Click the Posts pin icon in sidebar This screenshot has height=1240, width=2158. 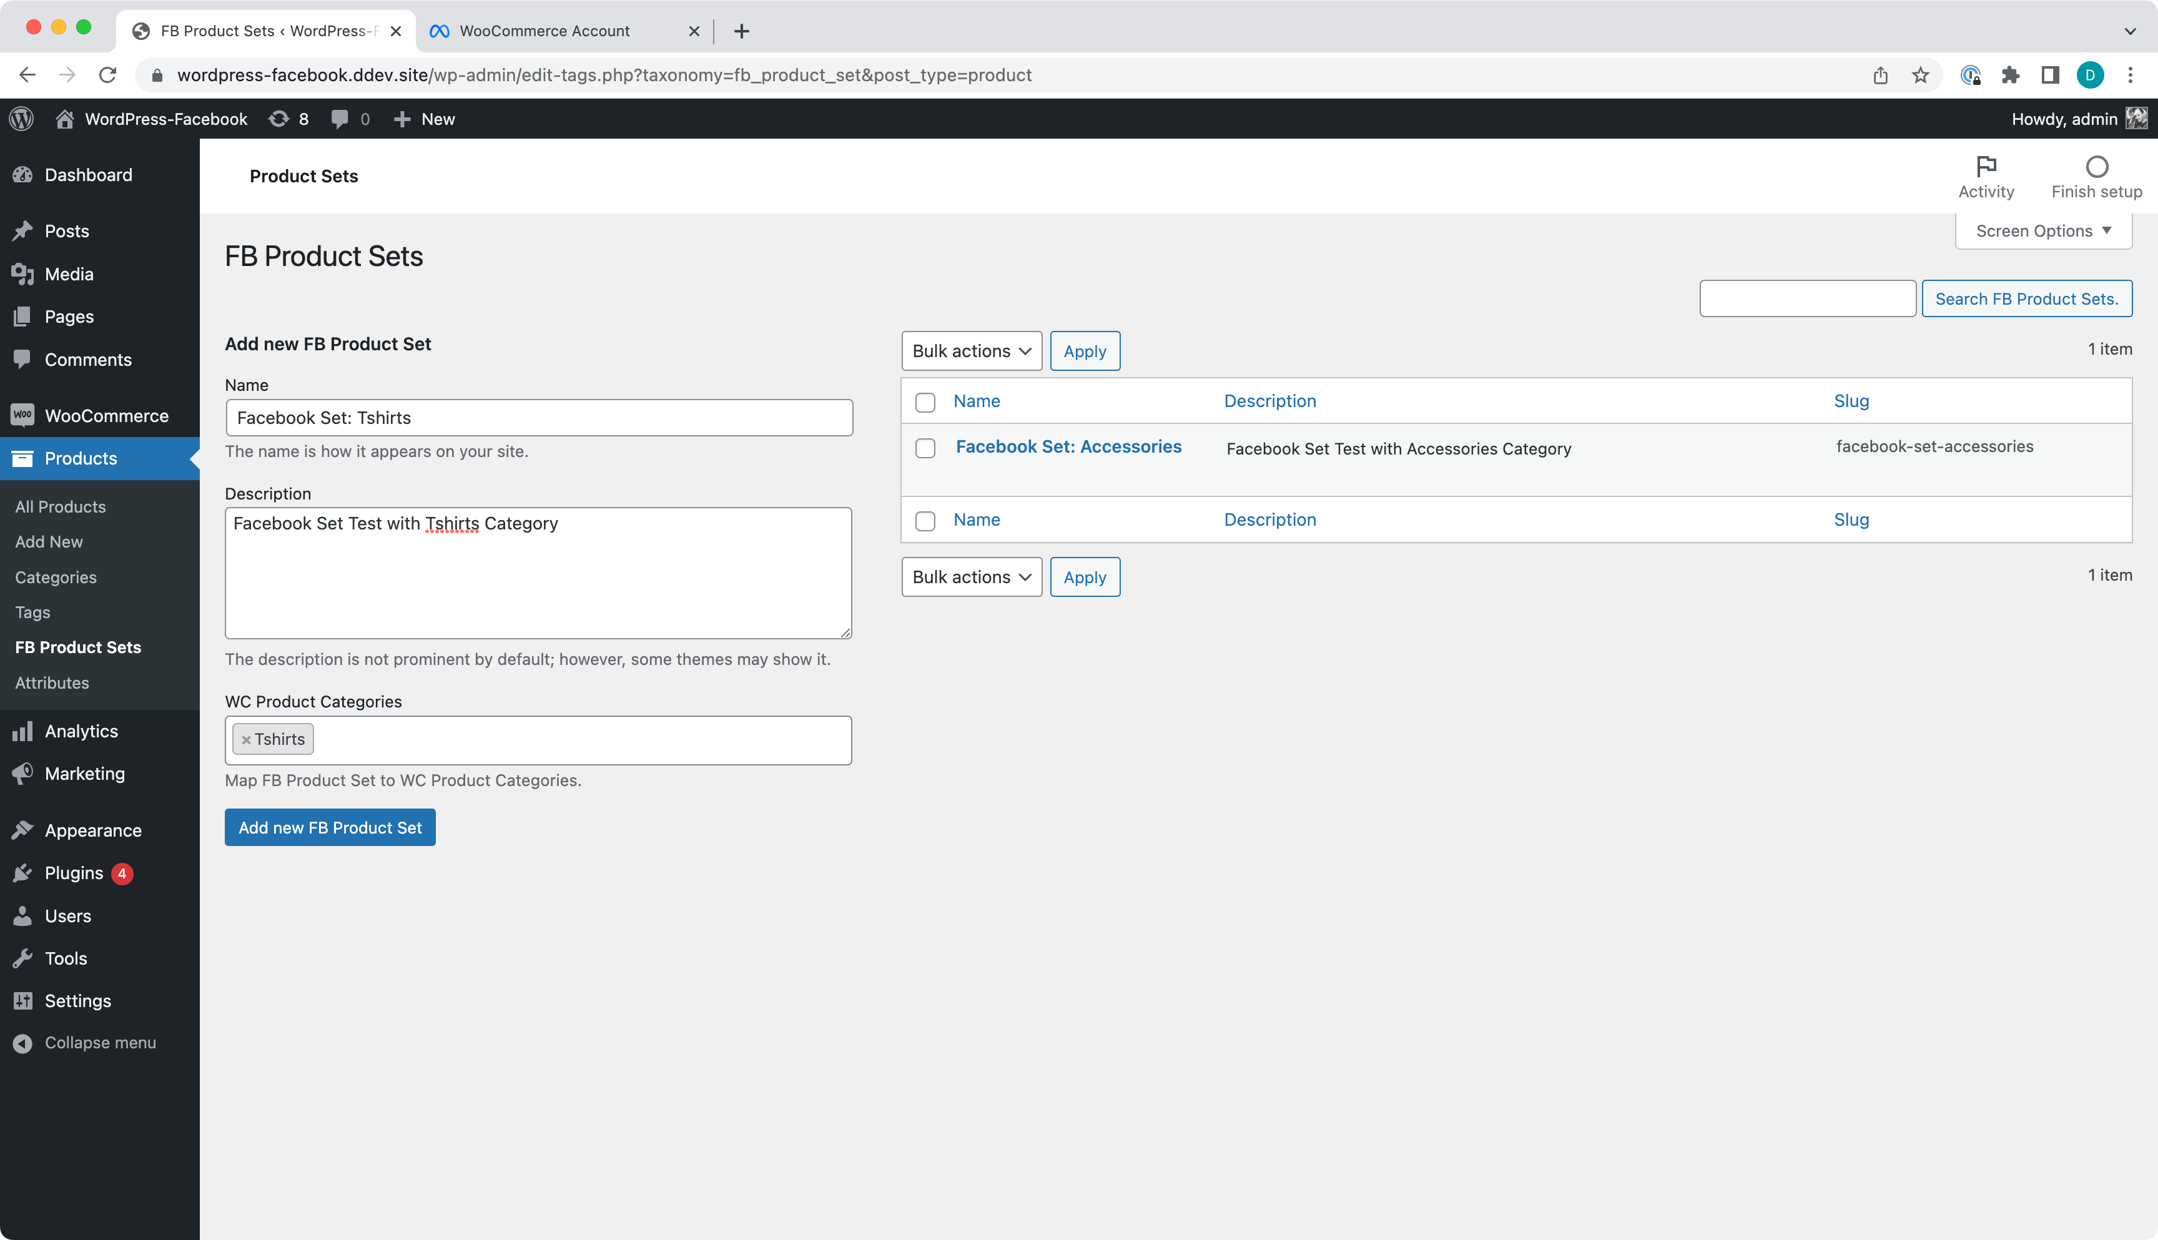pyautogui.click(x=23, y=231)
